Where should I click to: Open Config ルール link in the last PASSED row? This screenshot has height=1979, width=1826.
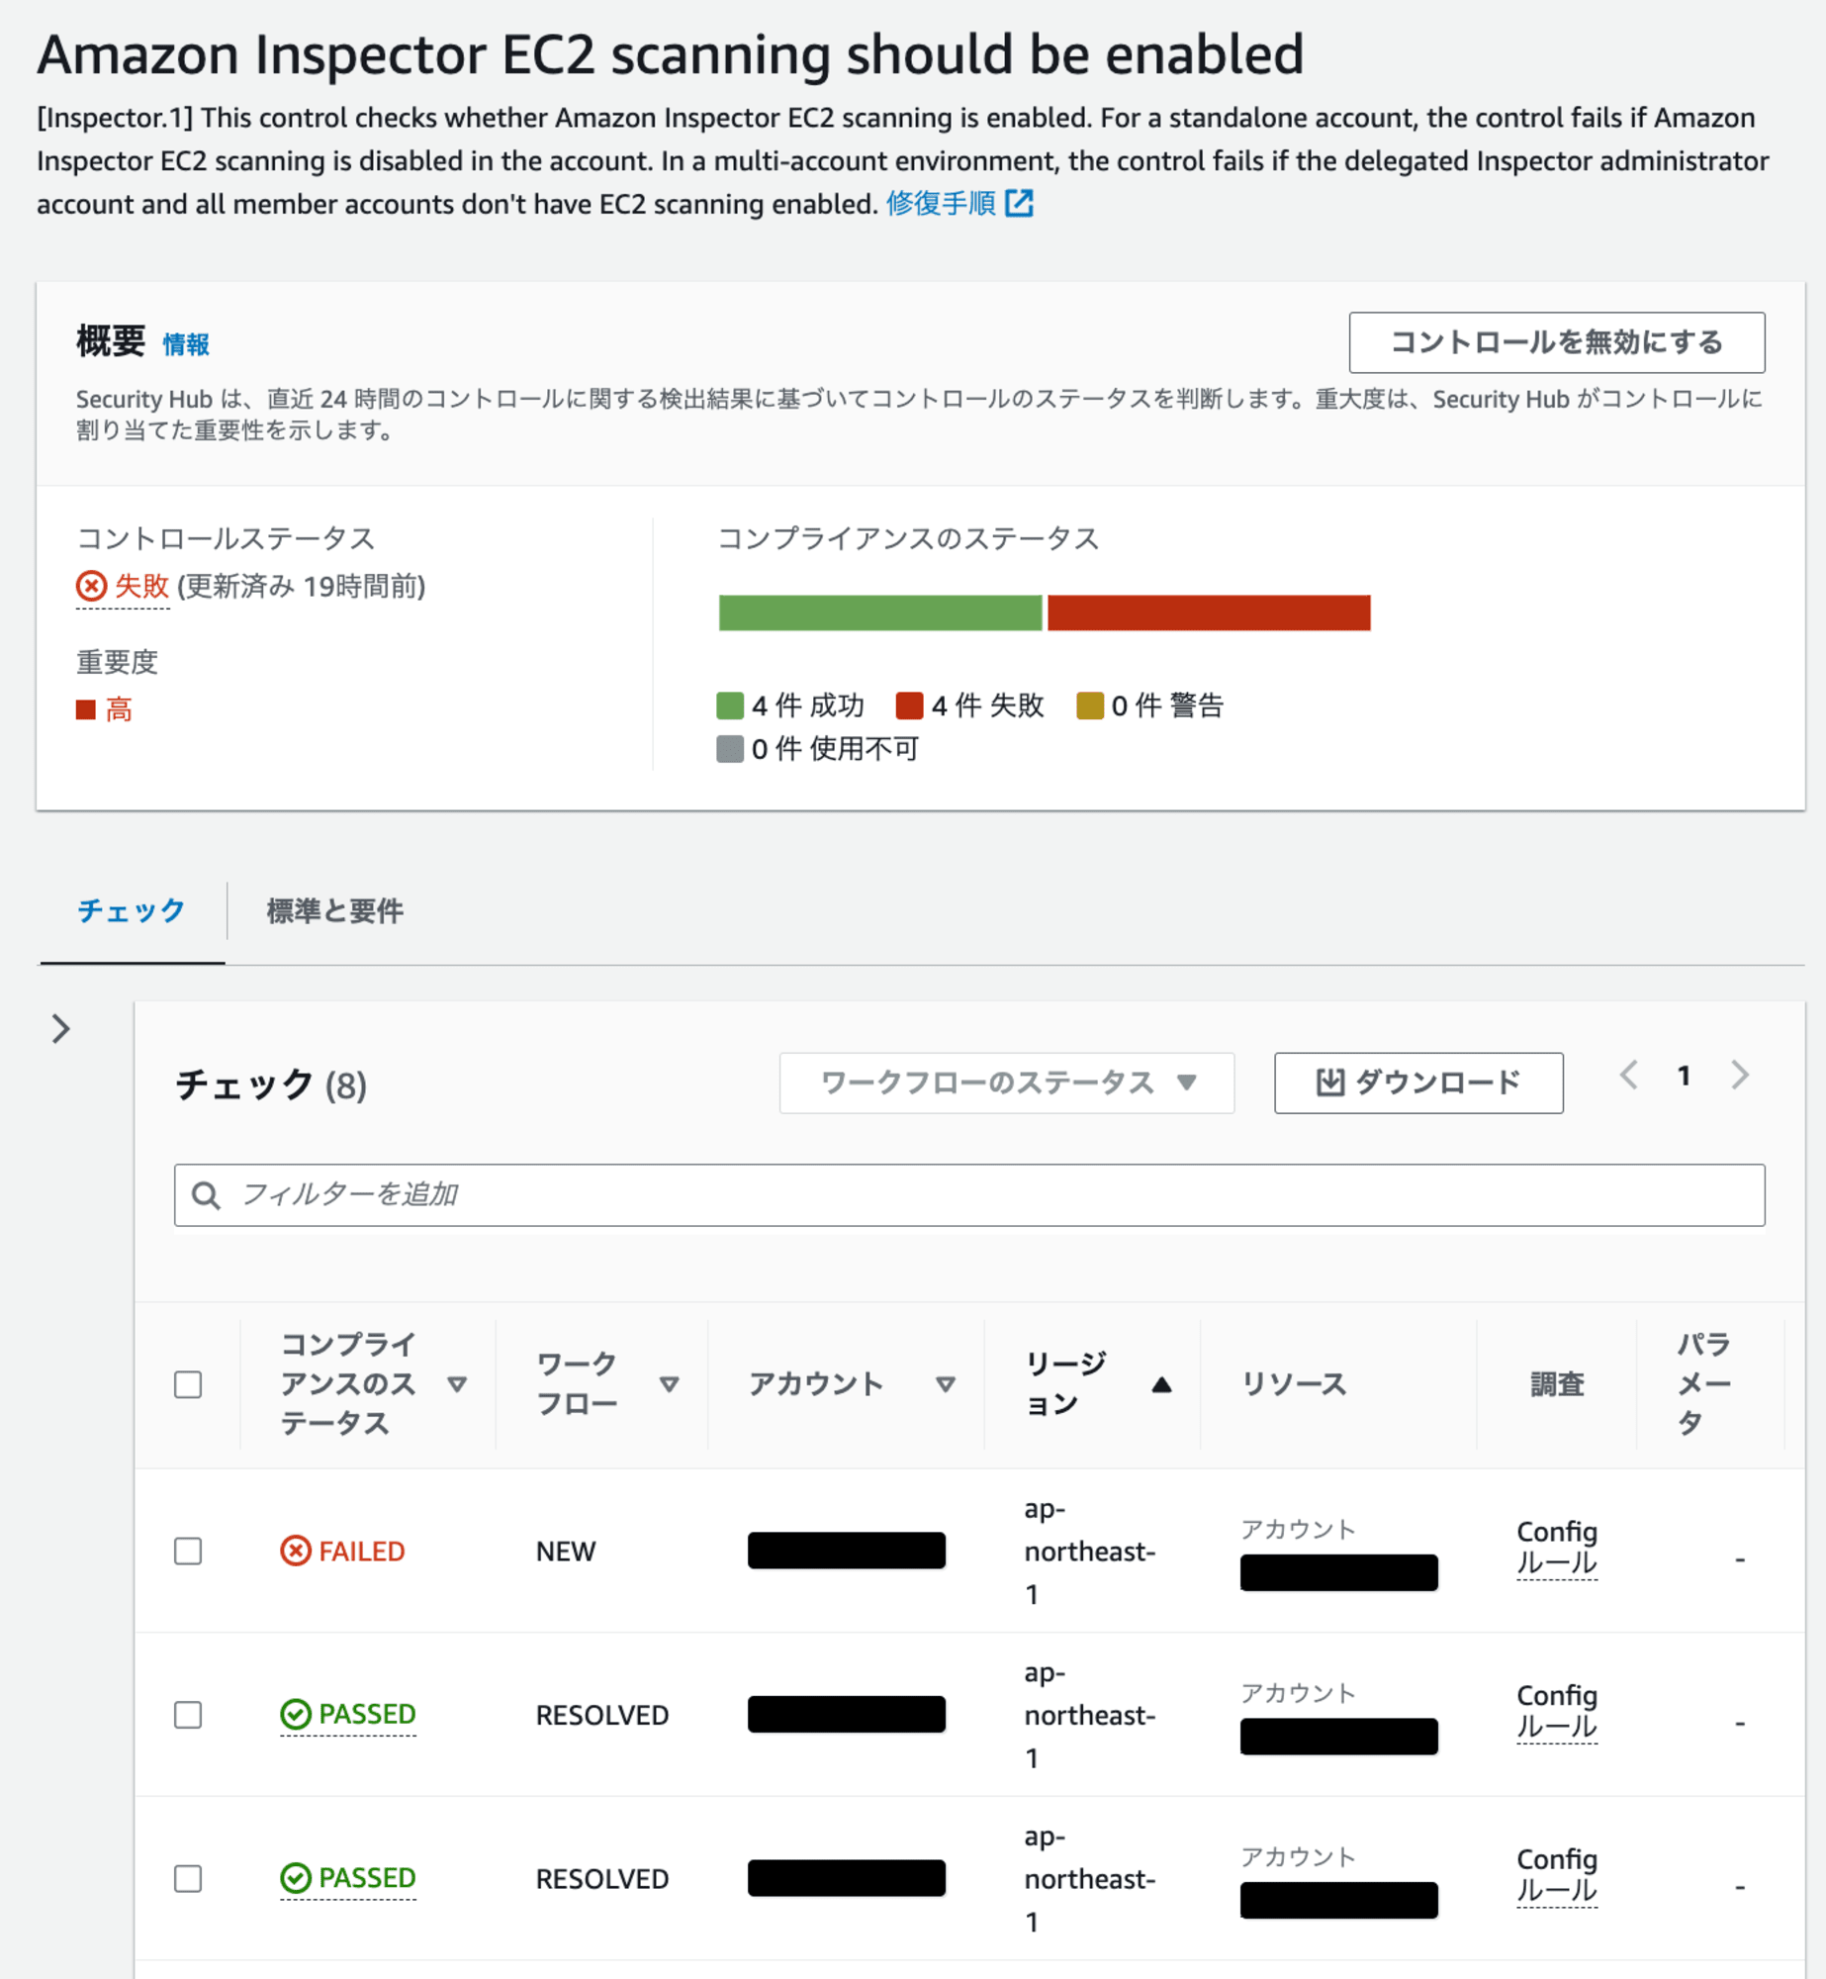pyautogui.click(x=1557, y=1875)
